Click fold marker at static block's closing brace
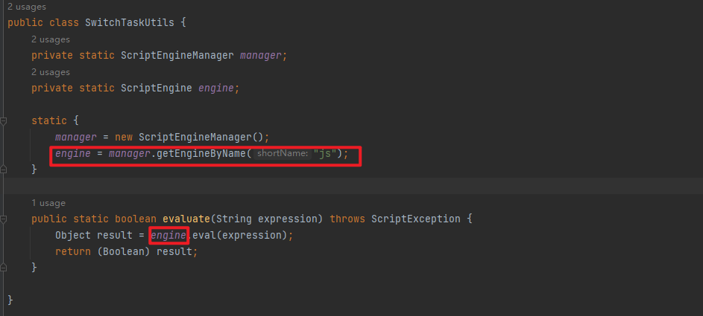 4,170
